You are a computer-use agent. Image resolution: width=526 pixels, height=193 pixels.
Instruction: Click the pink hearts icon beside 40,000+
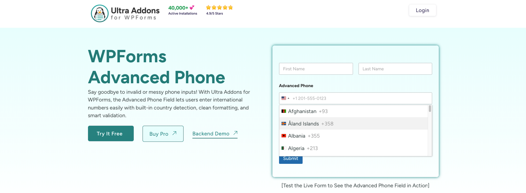(192, 8)
